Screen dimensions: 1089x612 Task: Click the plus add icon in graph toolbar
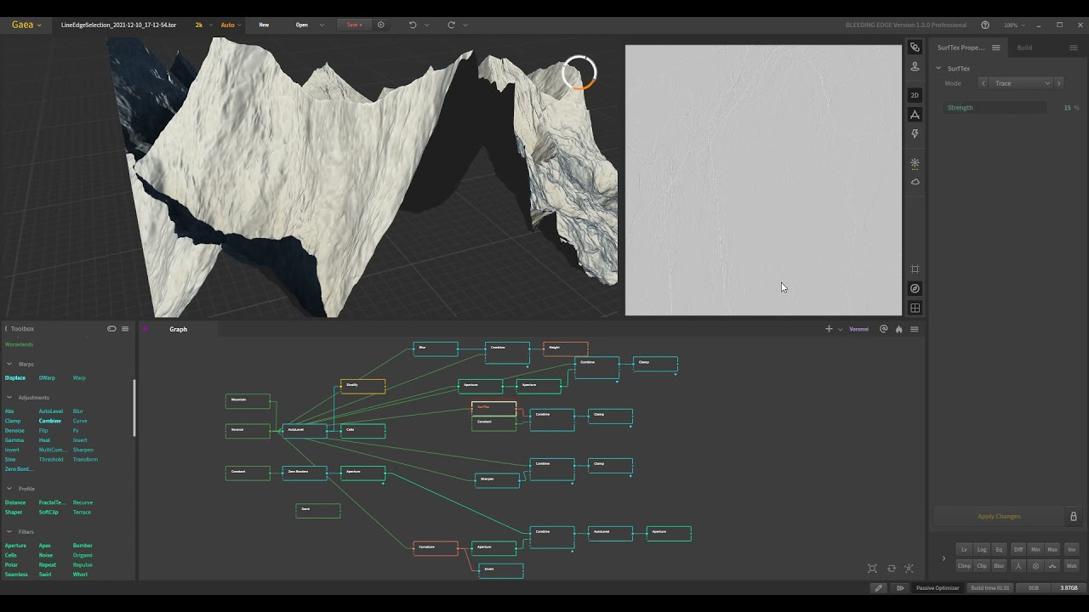pos(829,329)
